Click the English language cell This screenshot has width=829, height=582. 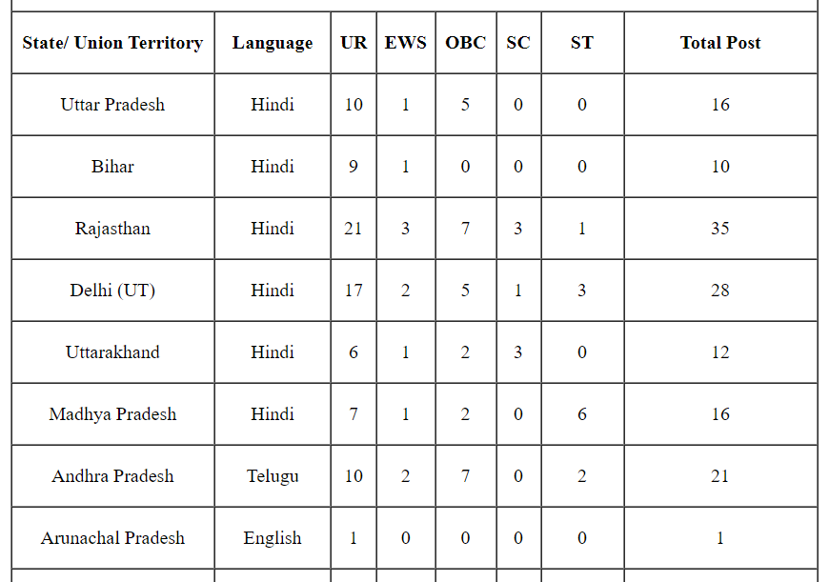point(273,537)
